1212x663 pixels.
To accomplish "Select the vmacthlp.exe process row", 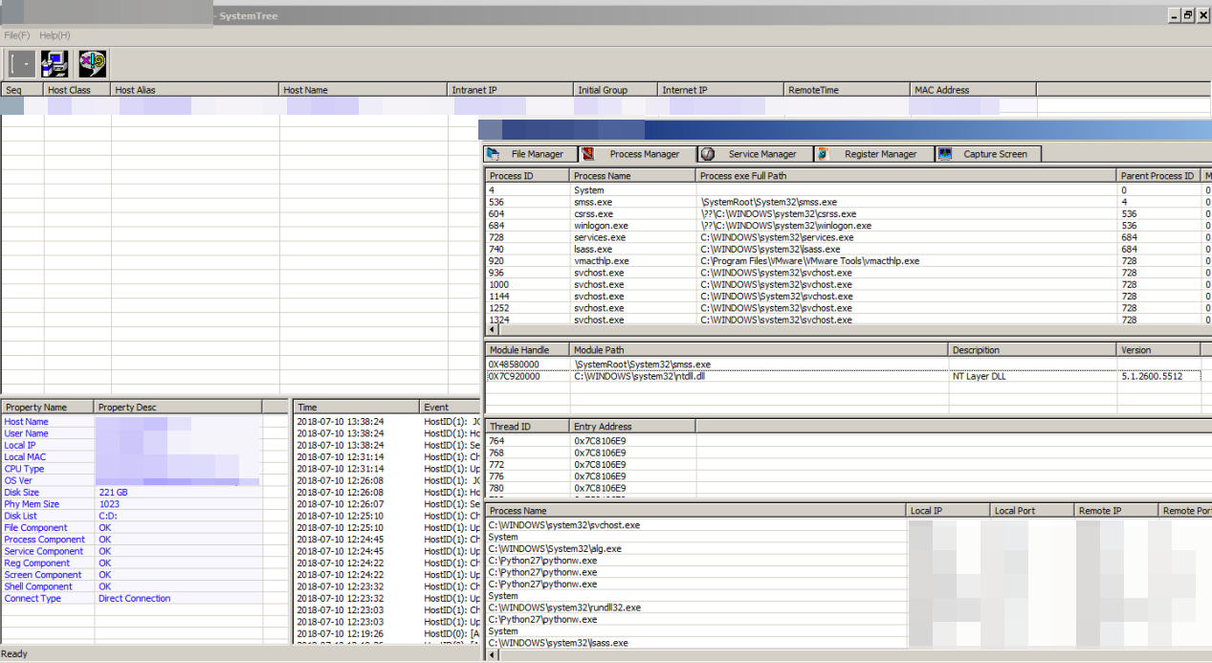I will [x=601, y=261].
